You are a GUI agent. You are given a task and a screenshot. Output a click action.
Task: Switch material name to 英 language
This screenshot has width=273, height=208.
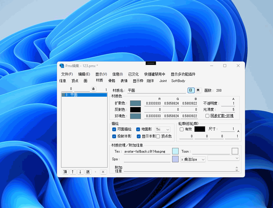pyautogui.click(x=198, y=90)
